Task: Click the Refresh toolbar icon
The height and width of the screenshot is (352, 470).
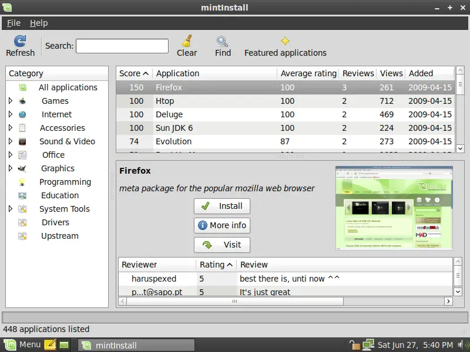Action: pos(20,40)
